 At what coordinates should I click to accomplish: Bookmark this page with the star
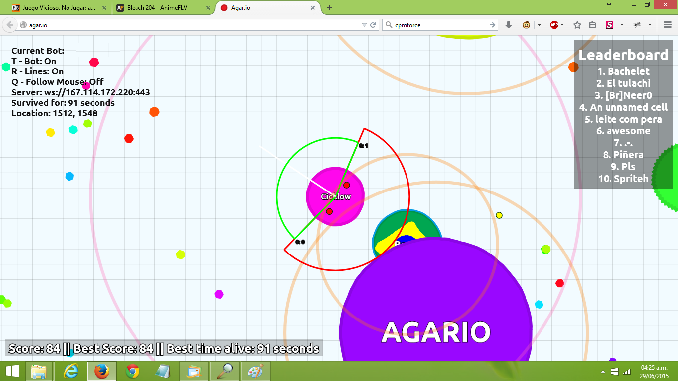577,25
